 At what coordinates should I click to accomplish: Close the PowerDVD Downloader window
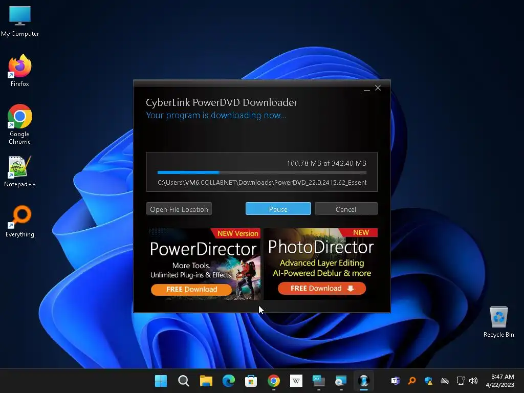pyautogui.click(x=378, y=88)
